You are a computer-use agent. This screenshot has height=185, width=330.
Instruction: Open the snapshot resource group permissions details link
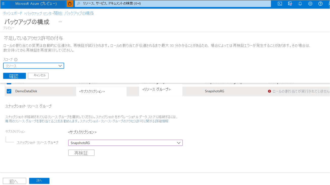pos(124,121)
